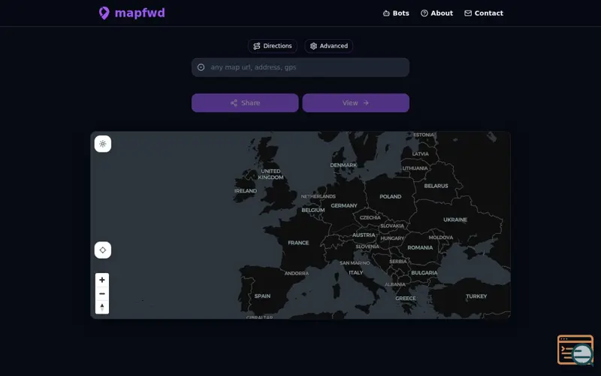Click the BELGIUM label on map

[x=313, y=211]
